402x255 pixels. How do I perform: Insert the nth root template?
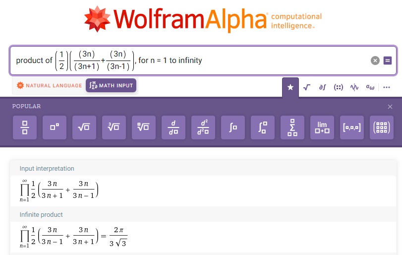coord(144,127)
